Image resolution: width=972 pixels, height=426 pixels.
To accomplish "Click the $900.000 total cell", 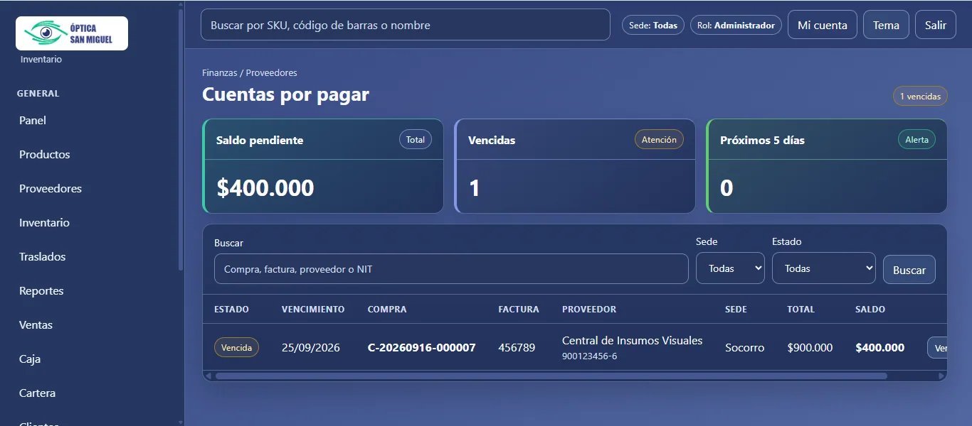I will pyautogui.click(x=810, y=348).
